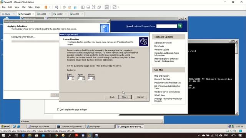Click the command prompt scrollbar up arrow

236,45
